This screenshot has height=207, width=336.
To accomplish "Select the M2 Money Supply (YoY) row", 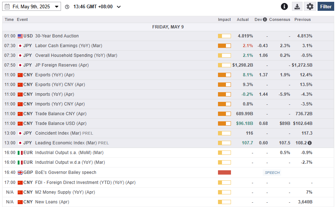I will [x=65, y=192].
